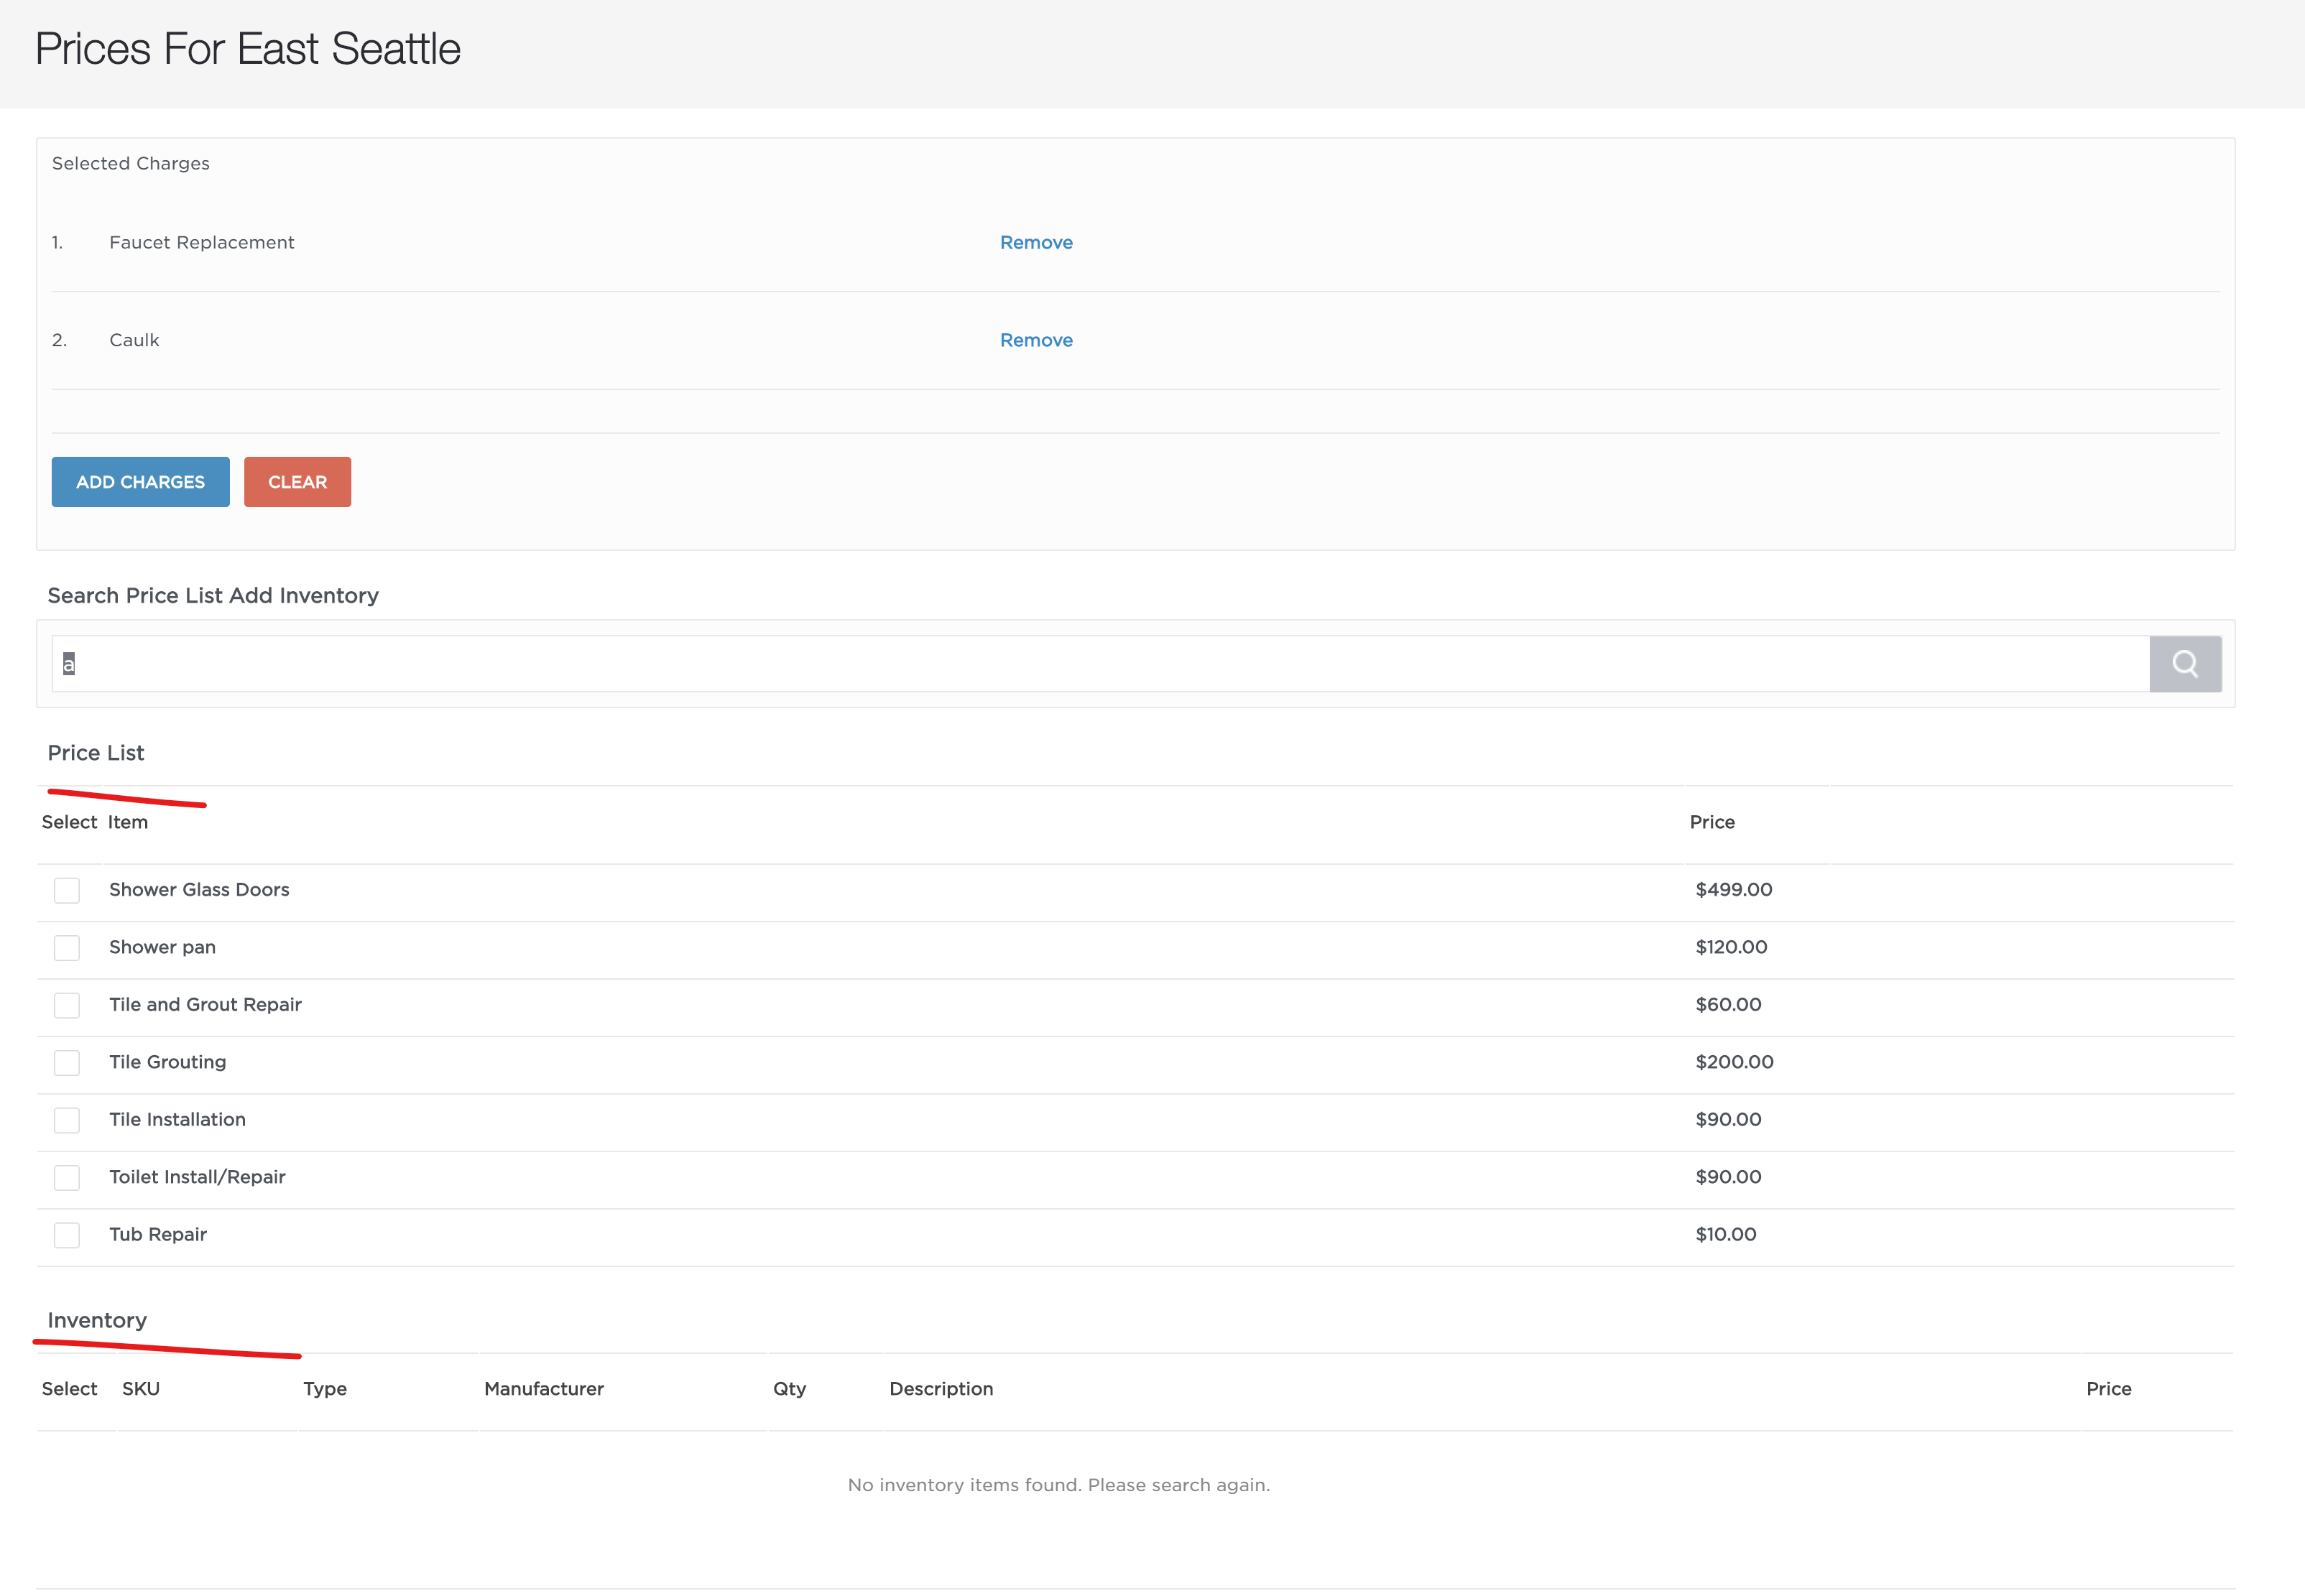Viewport: 2305px width, 1596px height.
Task: Click the Inventory section heading
Action: 97,1321
